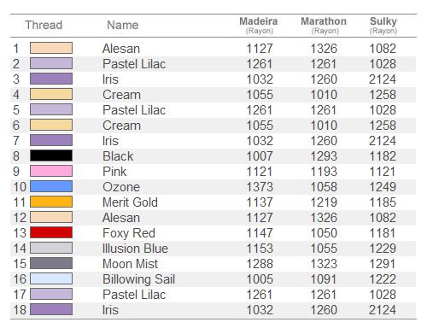Image resolution: width=427 pixels, height=328 pixels.
Task: Click the Madeira Rayon column header
Action: (x=259, y=25)
